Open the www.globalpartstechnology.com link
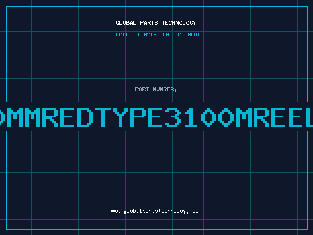Viewport: 313px width, 235px height. [156, 211]
